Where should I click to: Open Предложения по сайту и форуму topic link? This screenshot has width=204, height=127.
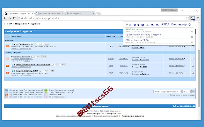click(x=33, y=64)
